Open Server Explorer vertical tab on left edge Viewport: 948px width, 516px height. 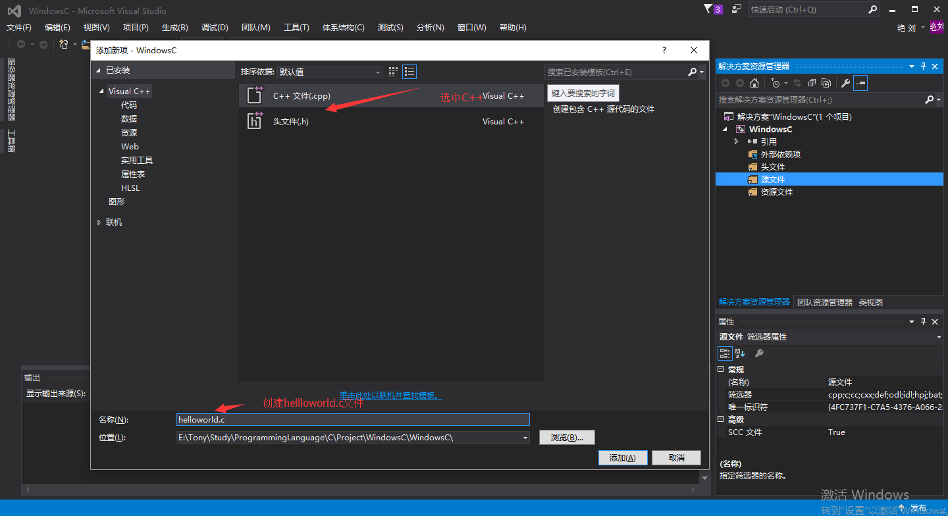[x=11, y=90]
